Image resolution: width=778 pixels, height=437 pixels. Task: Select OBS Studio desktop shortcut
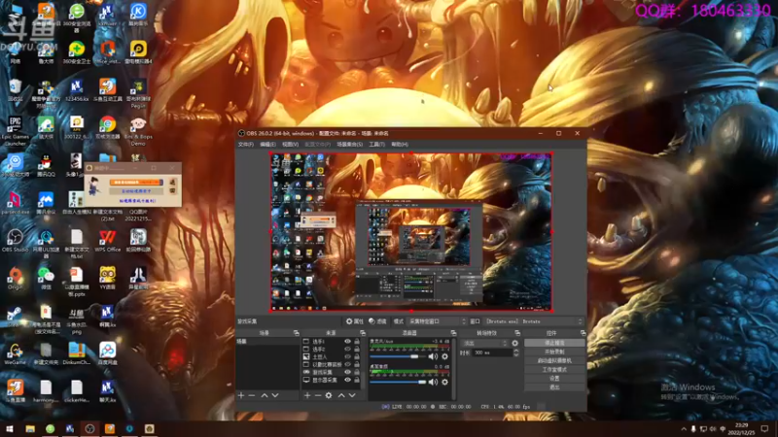[15, 240]
